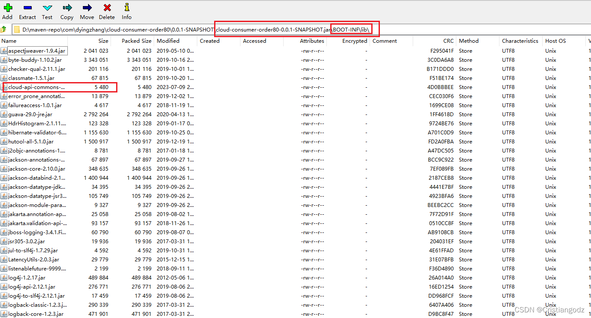Click the size value 2 792 264 for guava

point(96,114)
